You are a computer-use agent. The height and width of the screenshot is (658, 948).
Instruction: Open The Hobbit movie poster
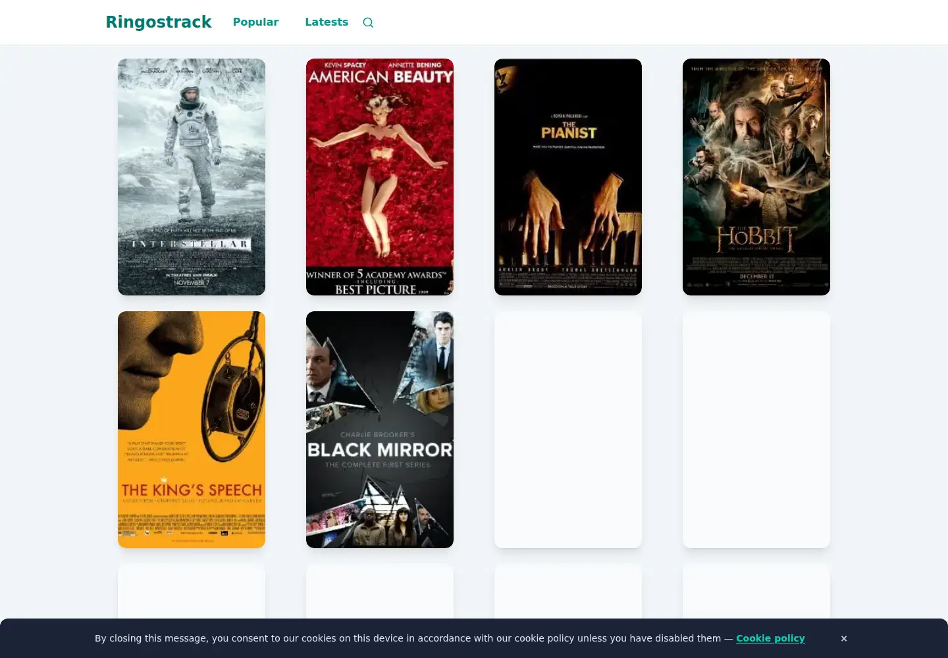point(756,177)
